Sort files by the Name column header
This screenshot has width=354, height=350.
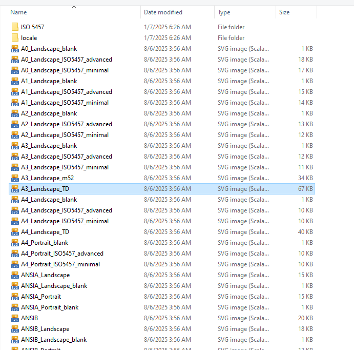(18, 12)
